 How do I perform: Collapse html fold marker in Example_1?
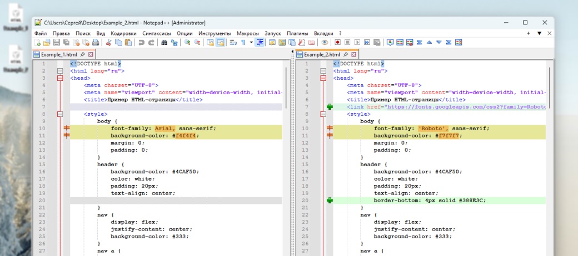point(61,71)
